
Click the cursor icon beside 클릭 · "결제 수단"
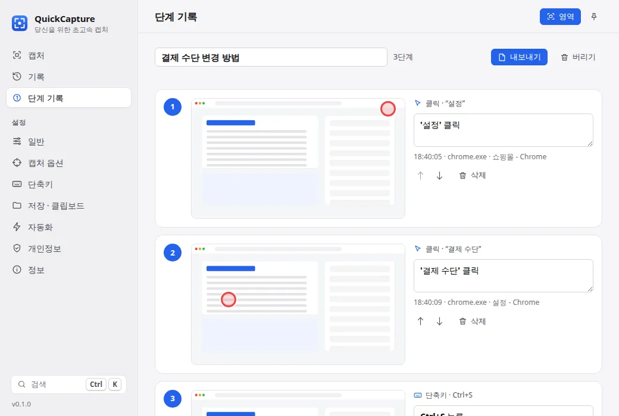418,249
